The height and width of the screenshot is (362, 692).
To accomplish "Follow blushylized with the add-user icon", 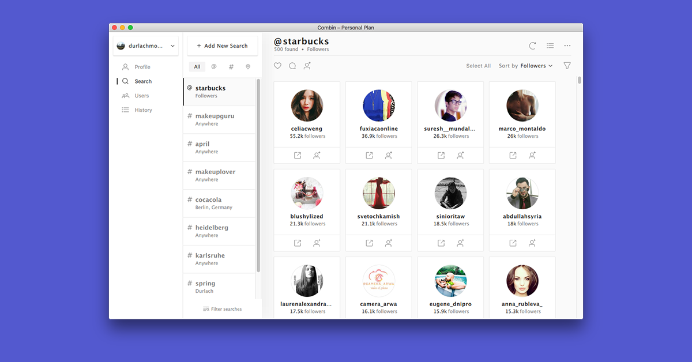I will click(317, 243).
